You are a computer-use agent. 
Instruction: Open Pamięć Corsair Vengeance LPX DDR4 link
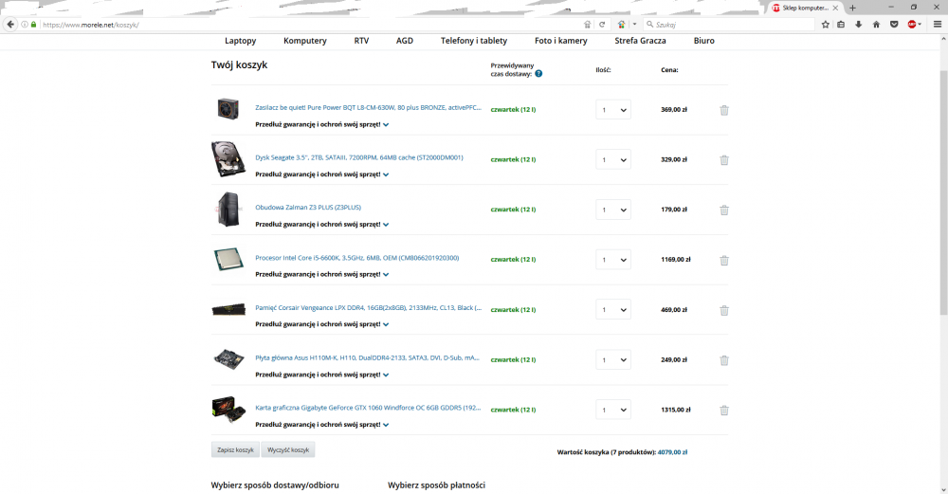(368, 308)
